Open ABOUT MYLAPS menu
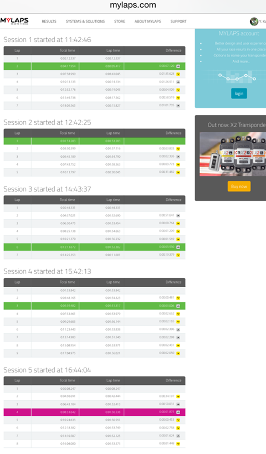This screenshot has height=454, width=266. [148, 22]
